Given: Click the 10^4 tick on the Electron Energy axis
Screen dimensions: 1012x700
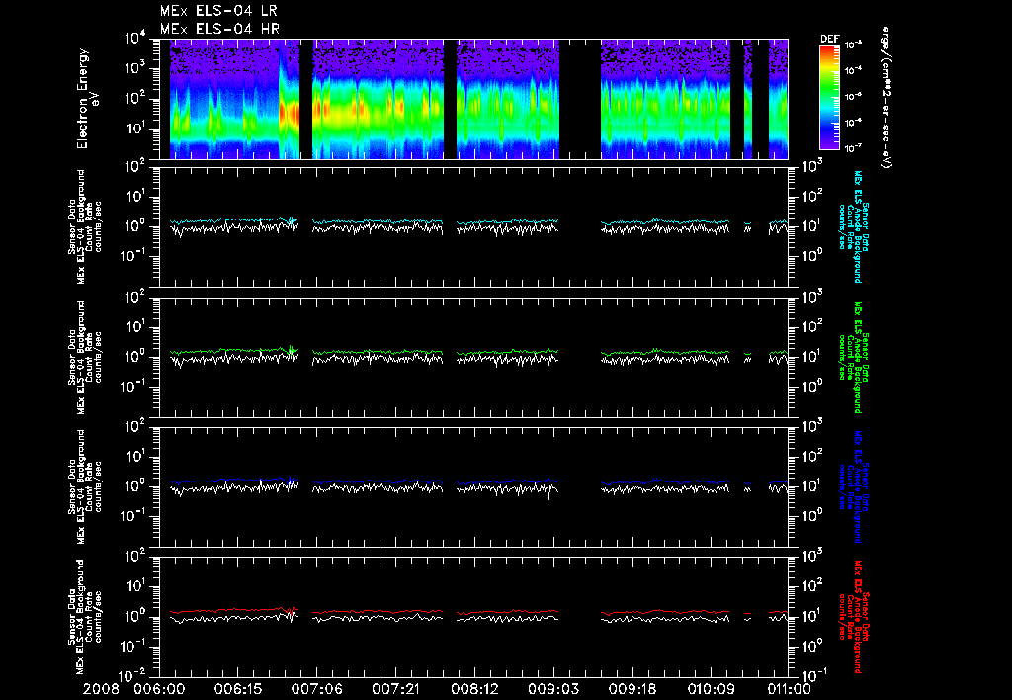Looking at the screenshot, I should point(135,39).
